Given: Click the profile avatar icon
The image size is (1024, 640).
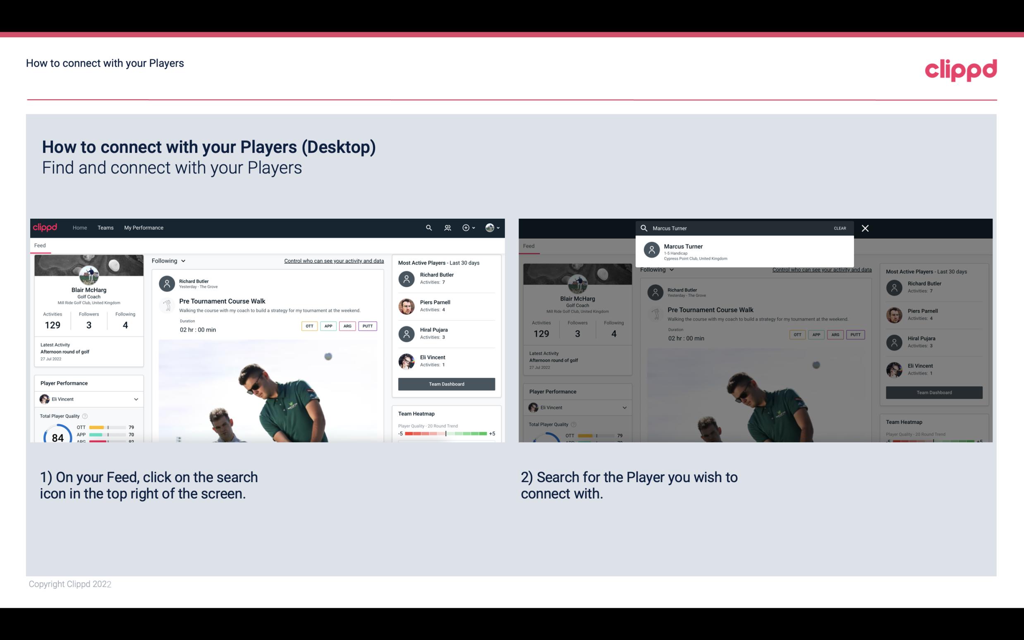Looking at the screenshot, I should click(489, 228).
